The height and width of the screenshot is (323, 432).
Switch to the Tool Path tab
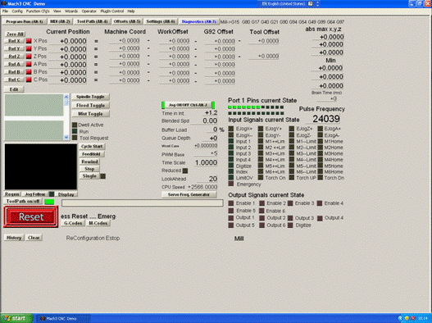[x=93, y=21]
